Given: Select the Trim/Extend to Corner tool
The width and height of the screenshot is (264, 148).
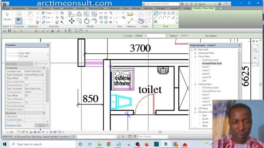Looking at the screenshot, I should coord(94,21).
